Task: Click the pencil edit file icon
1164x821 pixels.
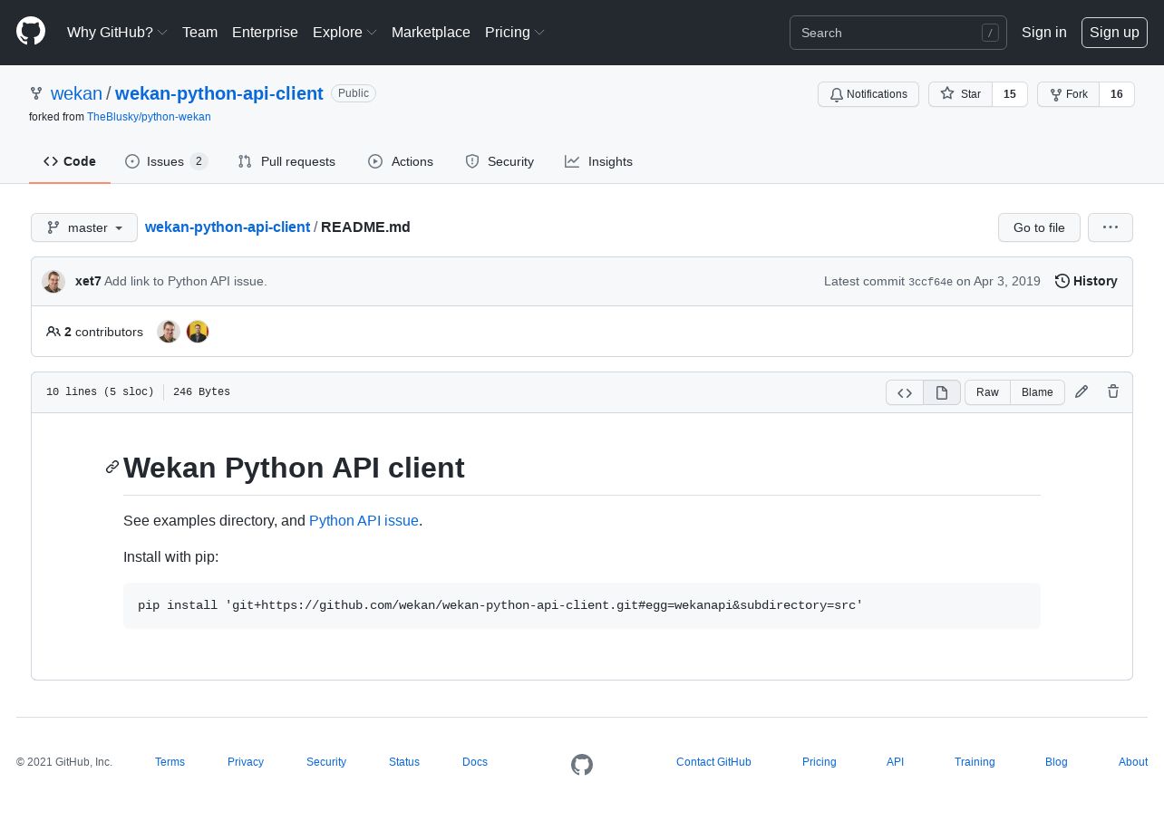Action: click(1082, 391)
